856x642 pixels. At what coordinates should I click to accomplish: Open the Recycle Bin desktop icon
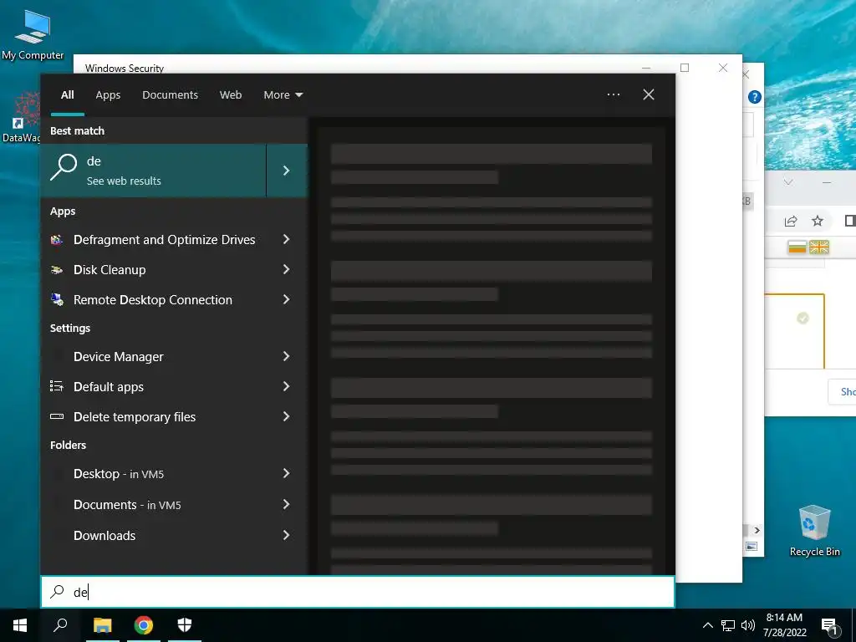tap(814, 531)
